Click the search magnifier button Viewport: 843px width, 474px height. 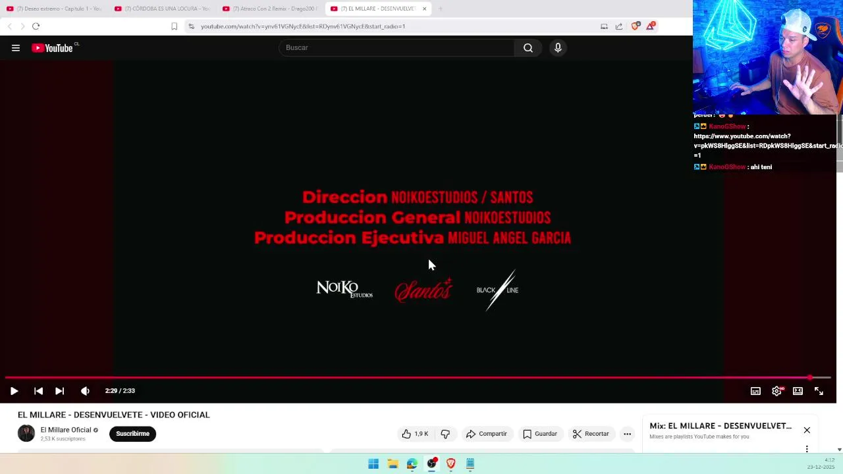528,47
